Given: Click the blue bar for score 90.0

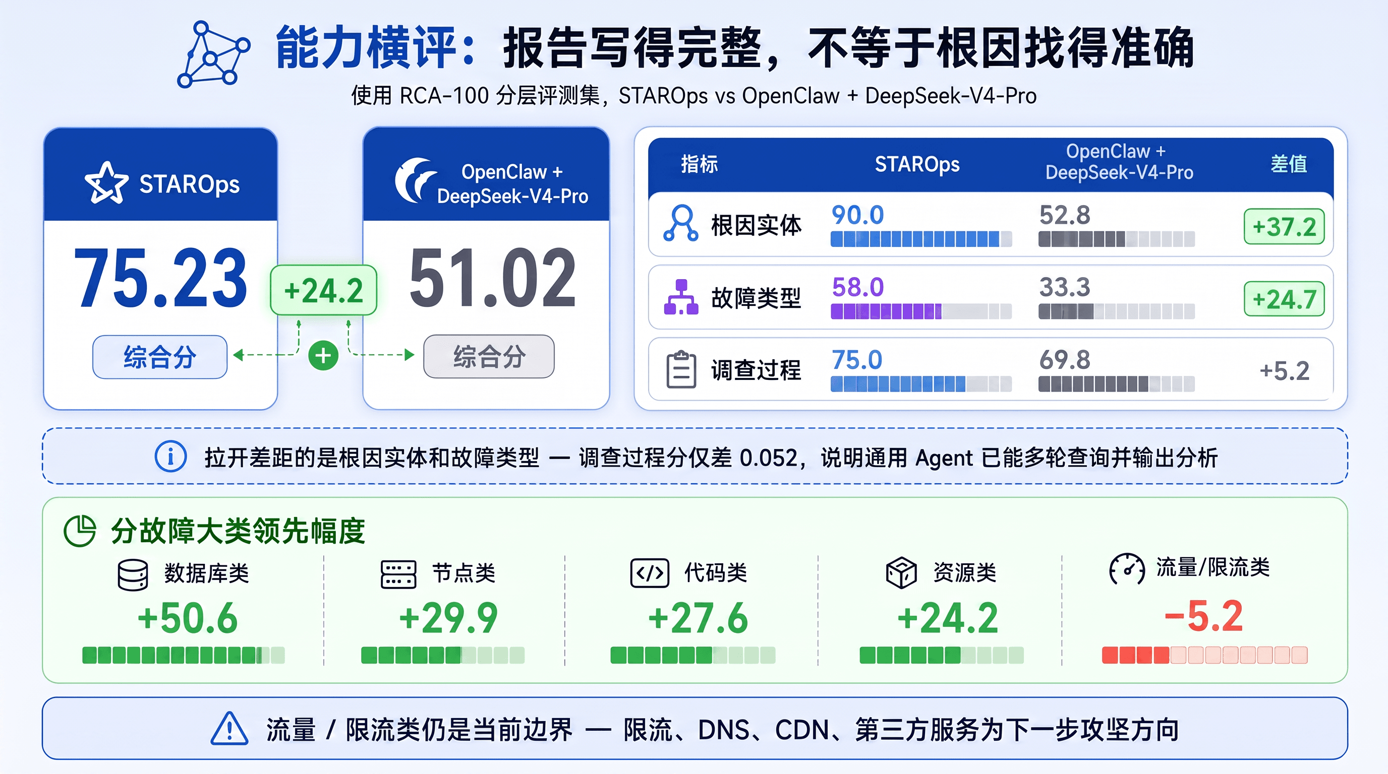Looking at the screenshot, I should [x=921, y=239].
